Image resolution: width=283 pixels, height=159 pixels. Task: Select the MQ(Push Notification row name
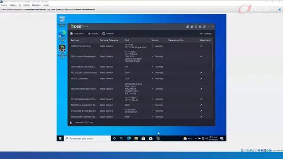tap(84, 89)
